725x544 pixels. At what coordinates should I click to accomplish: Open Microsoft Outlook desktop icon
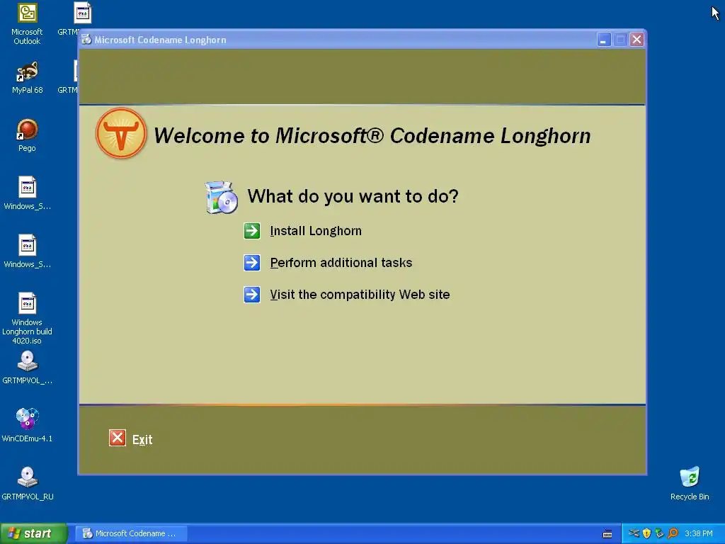[28, 23]
